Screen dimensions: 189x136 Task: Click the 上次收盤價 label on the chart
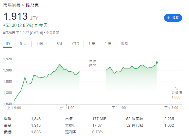tap(177, 91)
